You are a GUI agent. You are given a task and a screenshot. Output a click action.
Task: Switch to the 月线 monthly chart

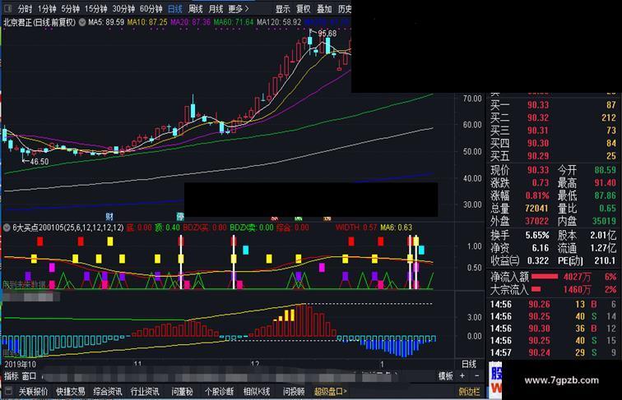click(x=216, y=8)
